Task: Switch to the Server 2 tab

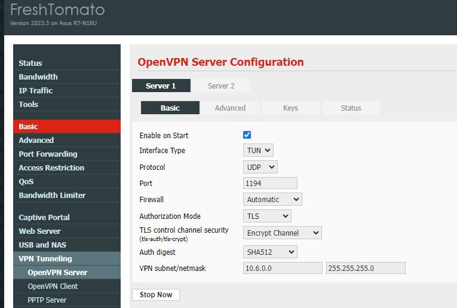Action: click(221, 86)
